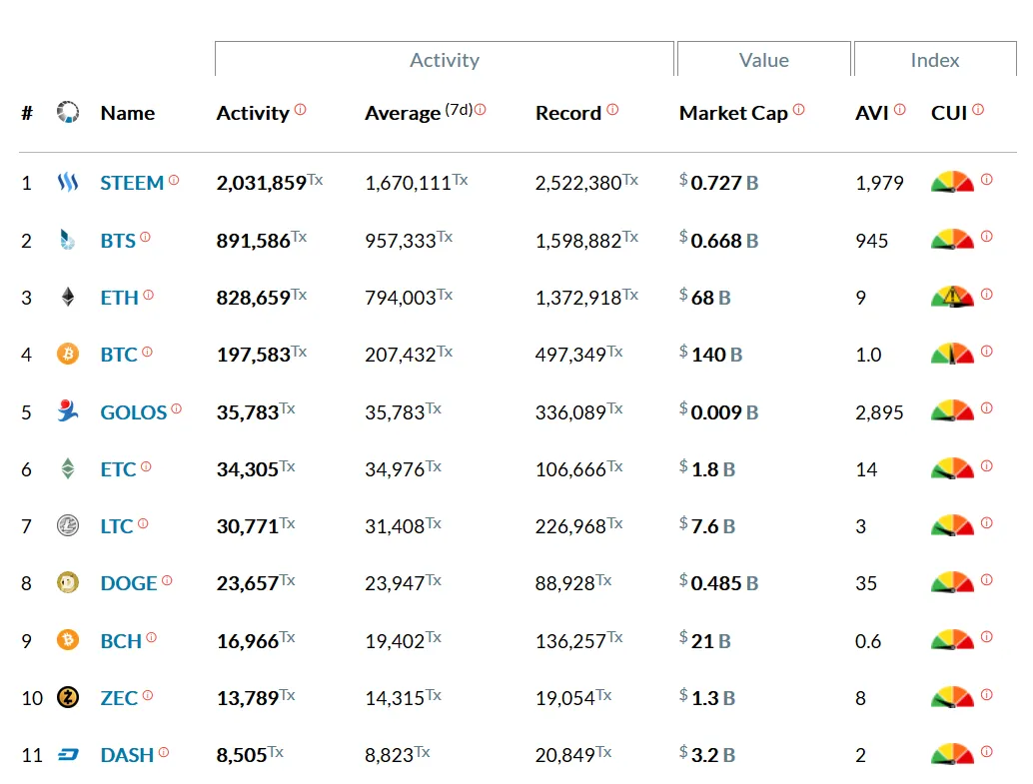Sort by the AVI column header
The height and width of the screenshot is (784, 1033).
pyautogui.click(x=872, y=113)
